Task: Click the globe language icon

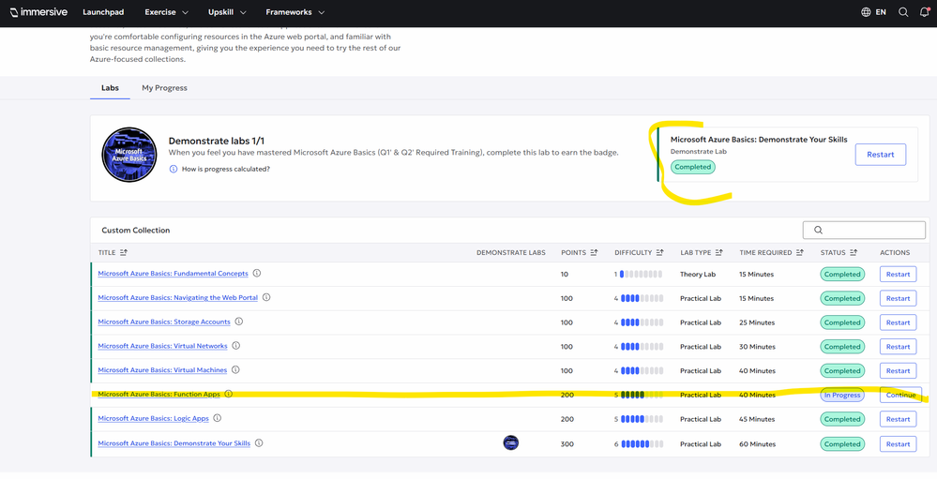Action: pos(866,12)
